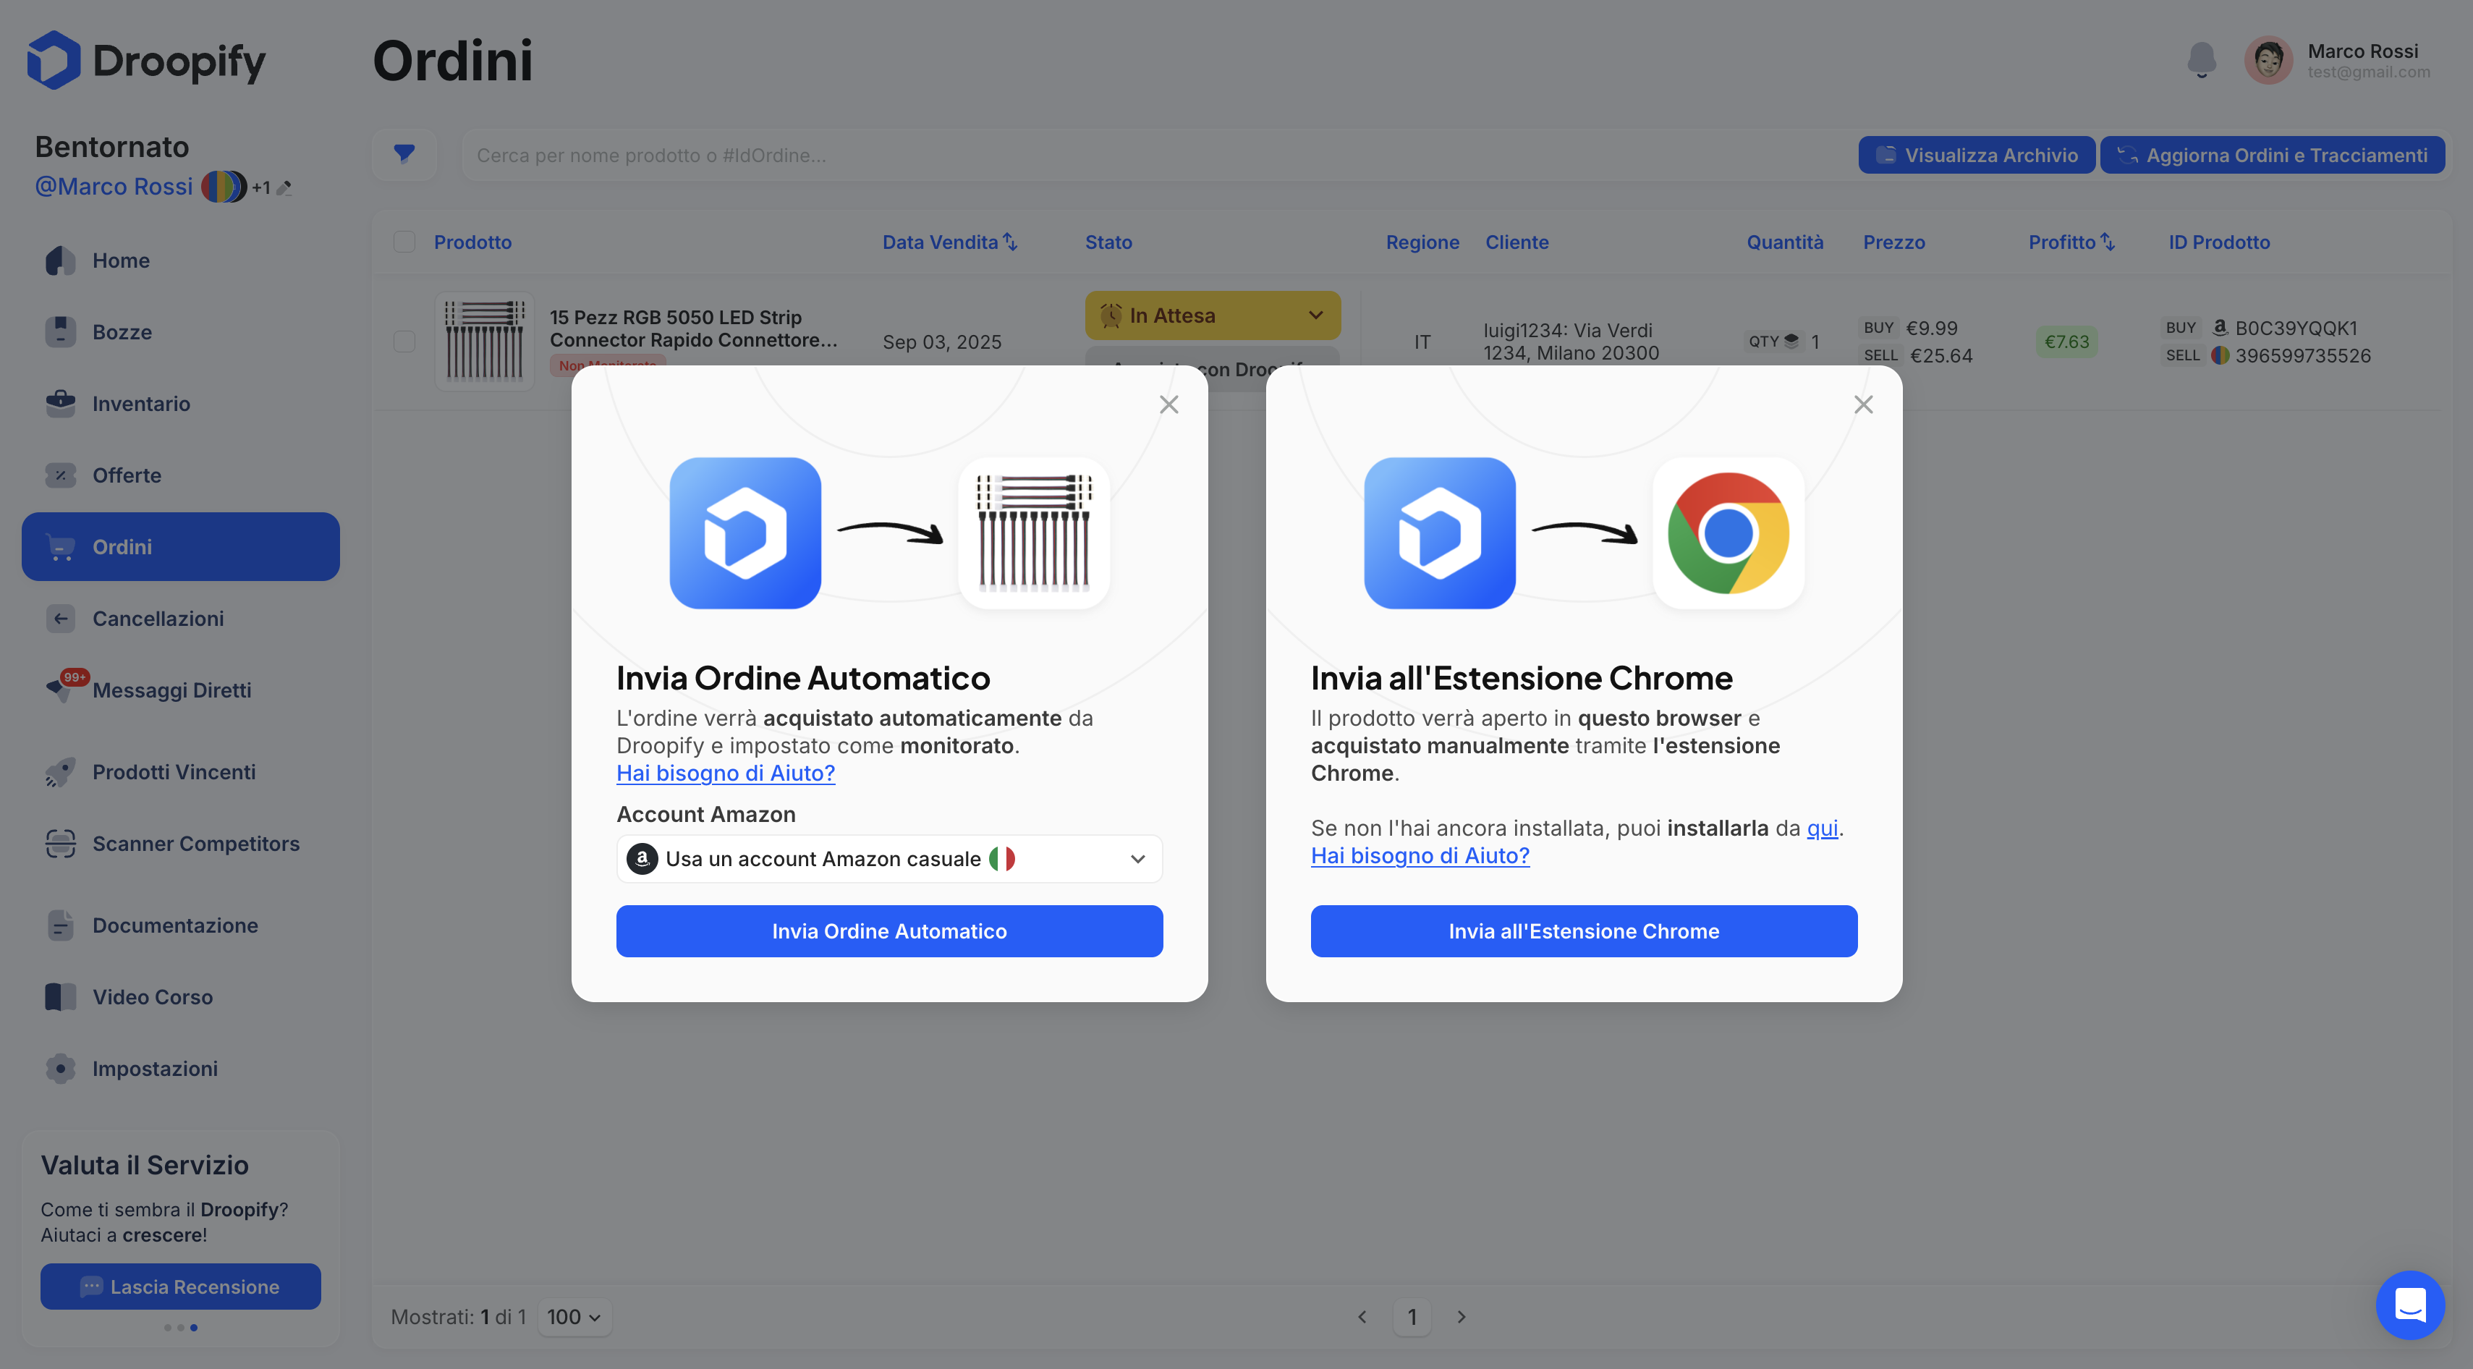Click the Prodotto column header
The height and width of the screenshot is (1369, 2473).
click(x=472, y=242)
